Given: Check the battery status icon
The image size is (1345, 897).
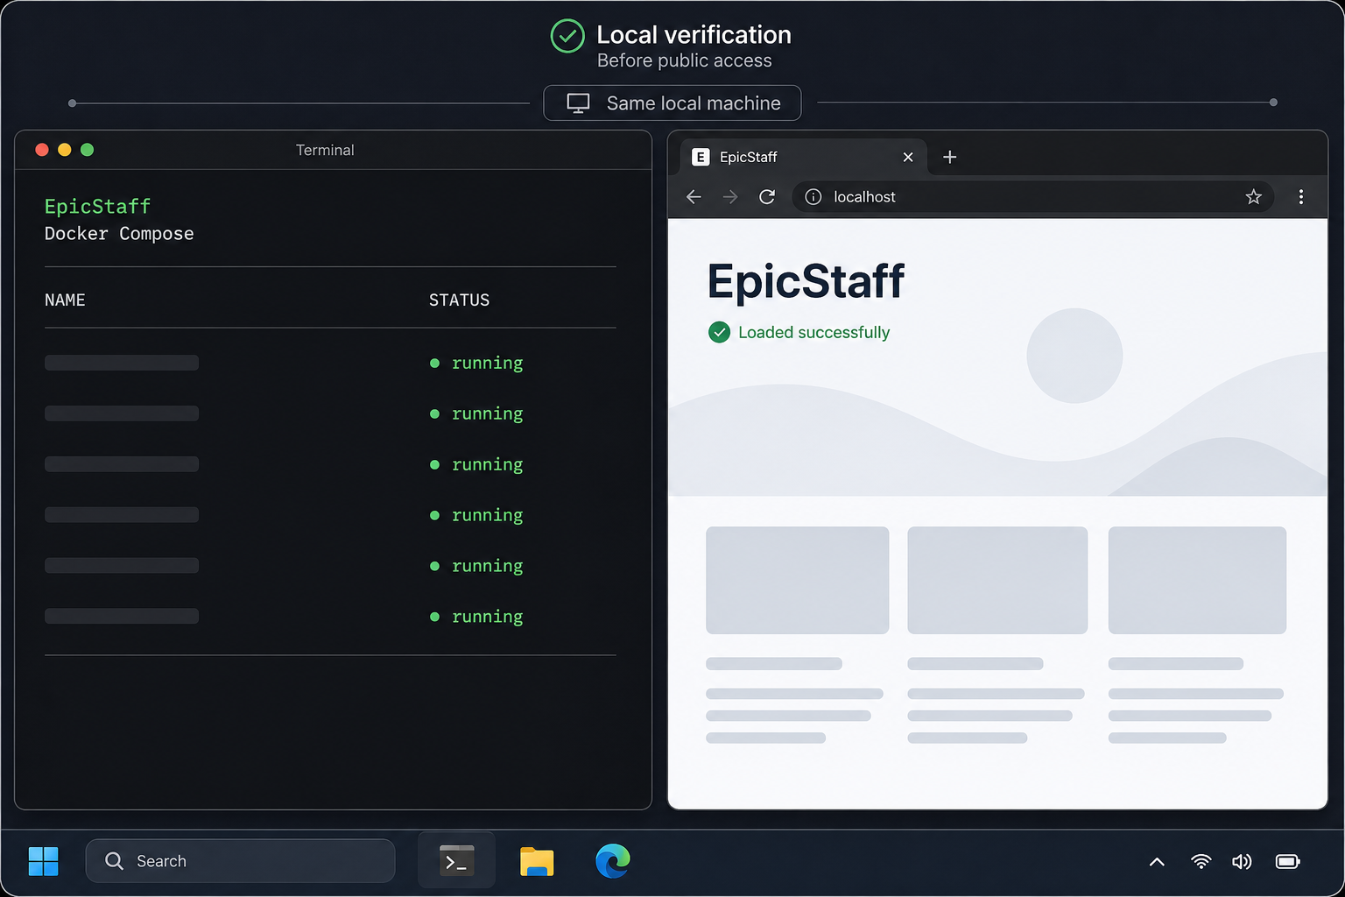Looking at the screenshot, I should tap(1288, 862).
